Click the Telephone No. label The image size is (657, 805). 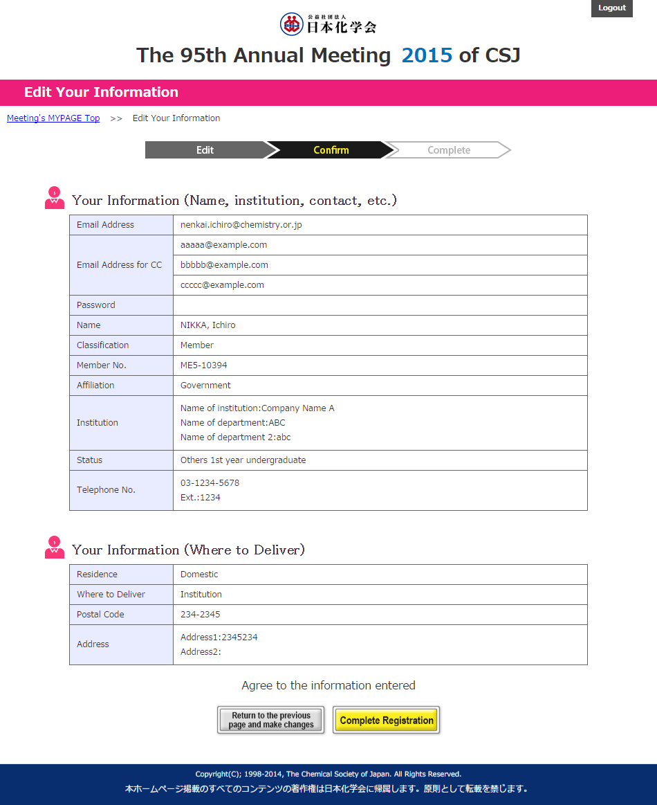tap(106, 490)
